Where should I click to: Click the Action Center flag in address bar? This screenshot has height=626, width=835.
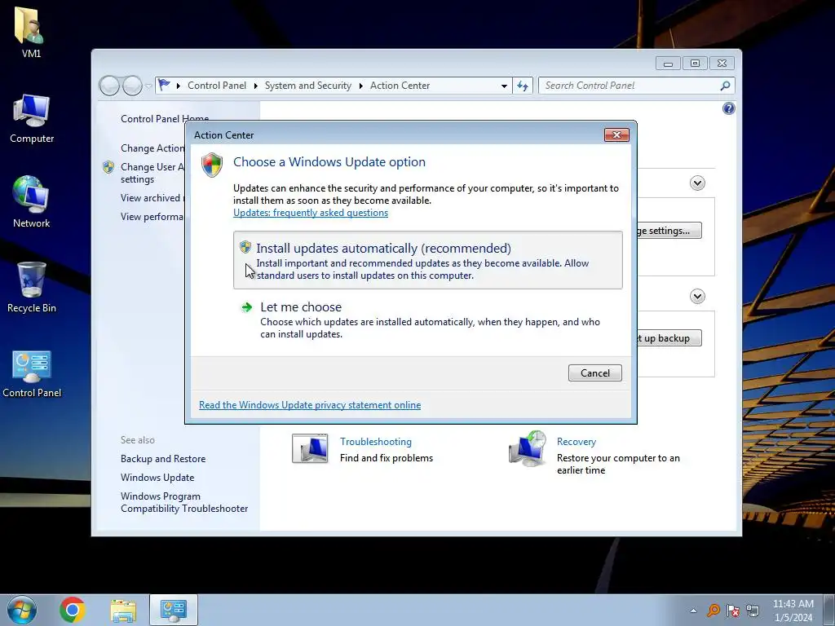165,85
